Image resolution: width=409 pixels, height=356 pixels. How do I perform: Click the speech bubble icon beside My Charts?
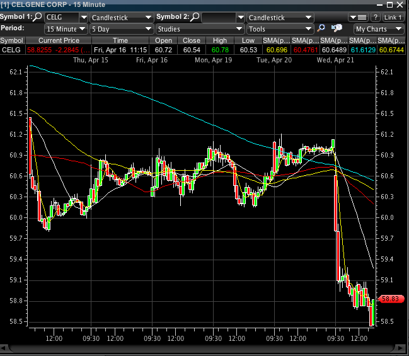pyautogui.click(x=337, y=28)
